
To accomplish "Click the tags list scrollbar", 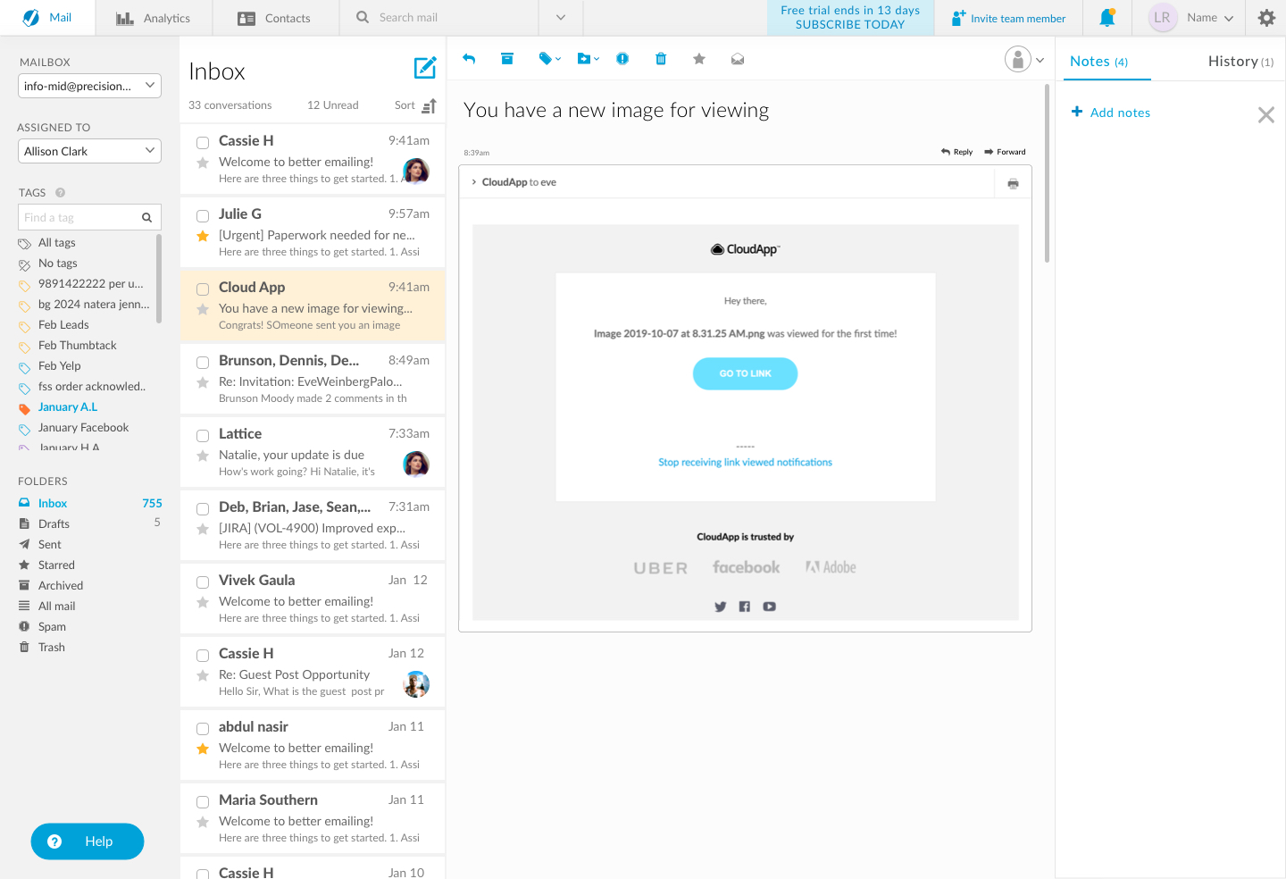I will click(x=159, y=279).
